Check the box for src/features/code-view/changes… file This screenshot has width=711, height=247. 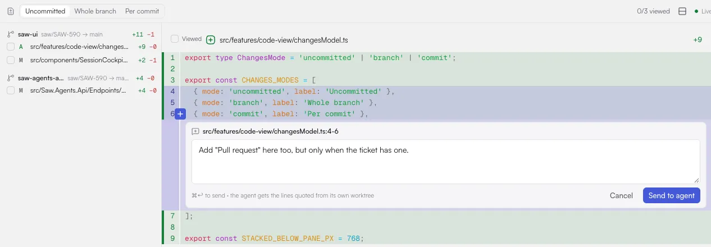click(11, 47)
